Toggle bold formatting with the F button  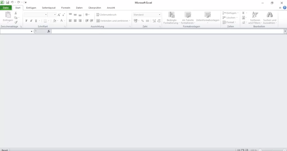click(26, 21)
